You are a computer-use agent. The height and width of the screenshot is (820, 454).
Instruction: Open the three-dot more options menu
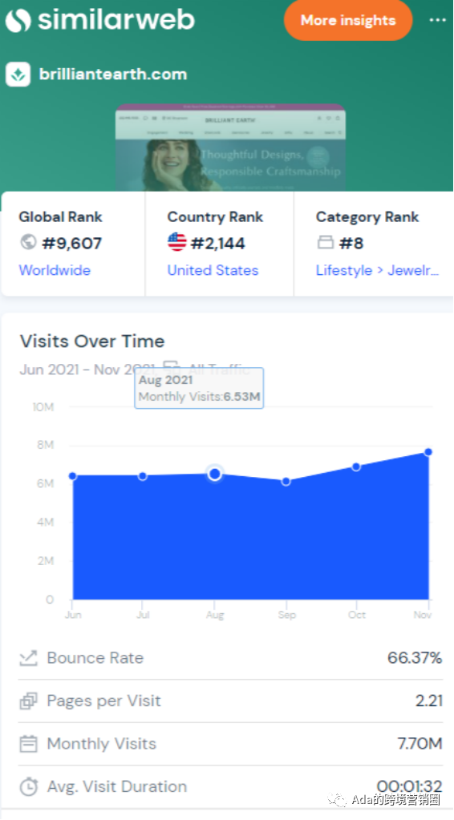pos(437,20)
